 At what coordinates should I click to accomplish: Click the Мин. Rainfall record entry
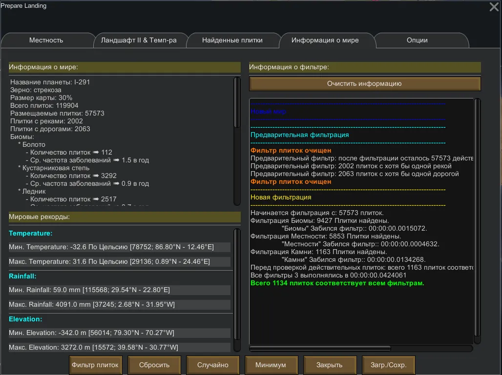tap(119, 290)
